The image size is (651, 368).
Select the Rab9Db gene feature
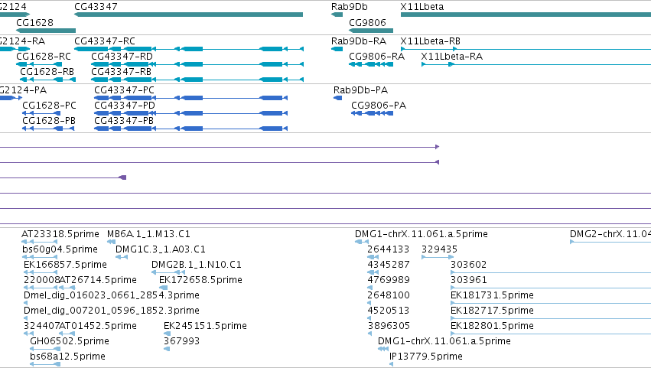coord(337,15)
